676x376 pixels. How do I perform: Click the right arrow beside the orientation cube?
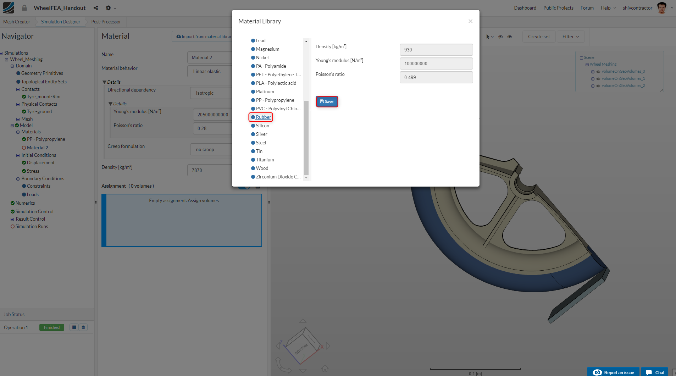(x=328, y=345)
